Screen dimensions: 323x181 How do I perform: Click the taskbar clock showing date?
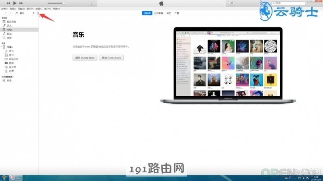316,178
